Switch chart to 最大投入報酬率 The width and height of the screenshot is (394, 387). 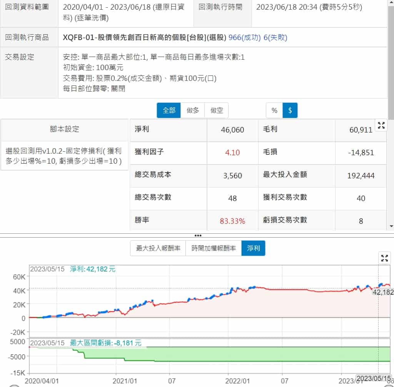pyautogui.click(x=158, y=248)
